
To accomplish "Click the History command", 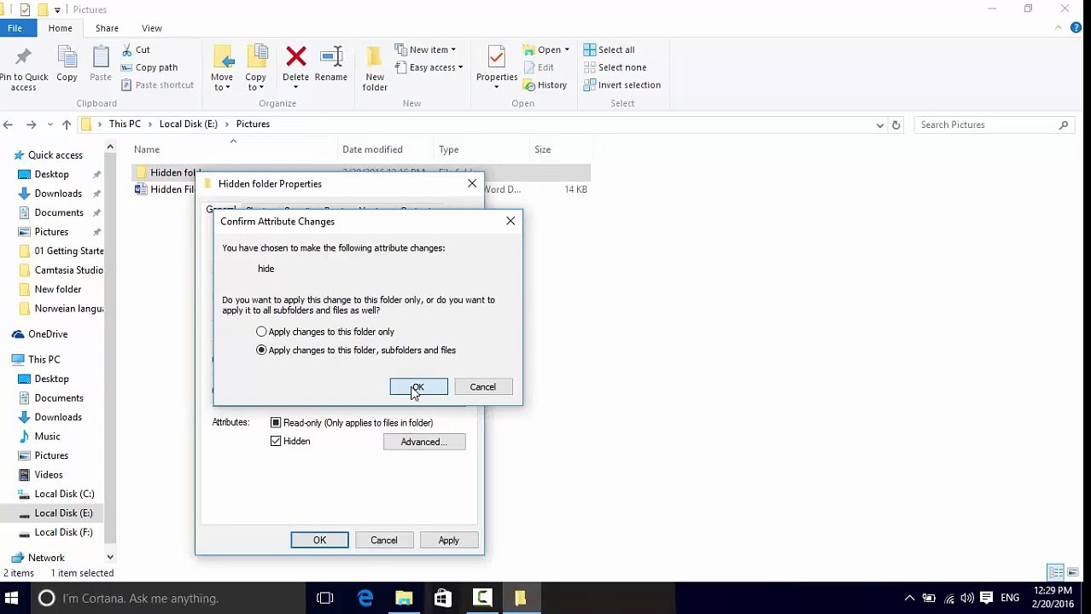I will tap(544, 85).
